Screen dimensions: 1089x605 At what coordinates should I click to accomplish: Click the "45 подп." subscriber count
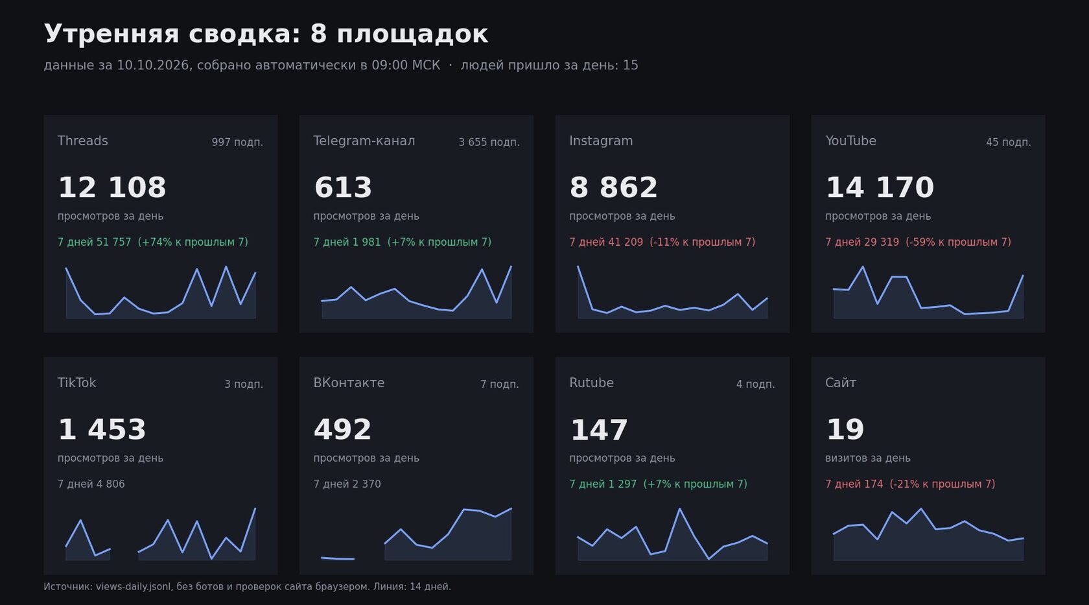click(x=1008, y=142)
